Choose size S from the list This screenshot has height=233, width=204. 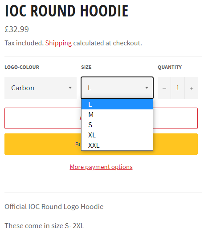pos(117,125)
